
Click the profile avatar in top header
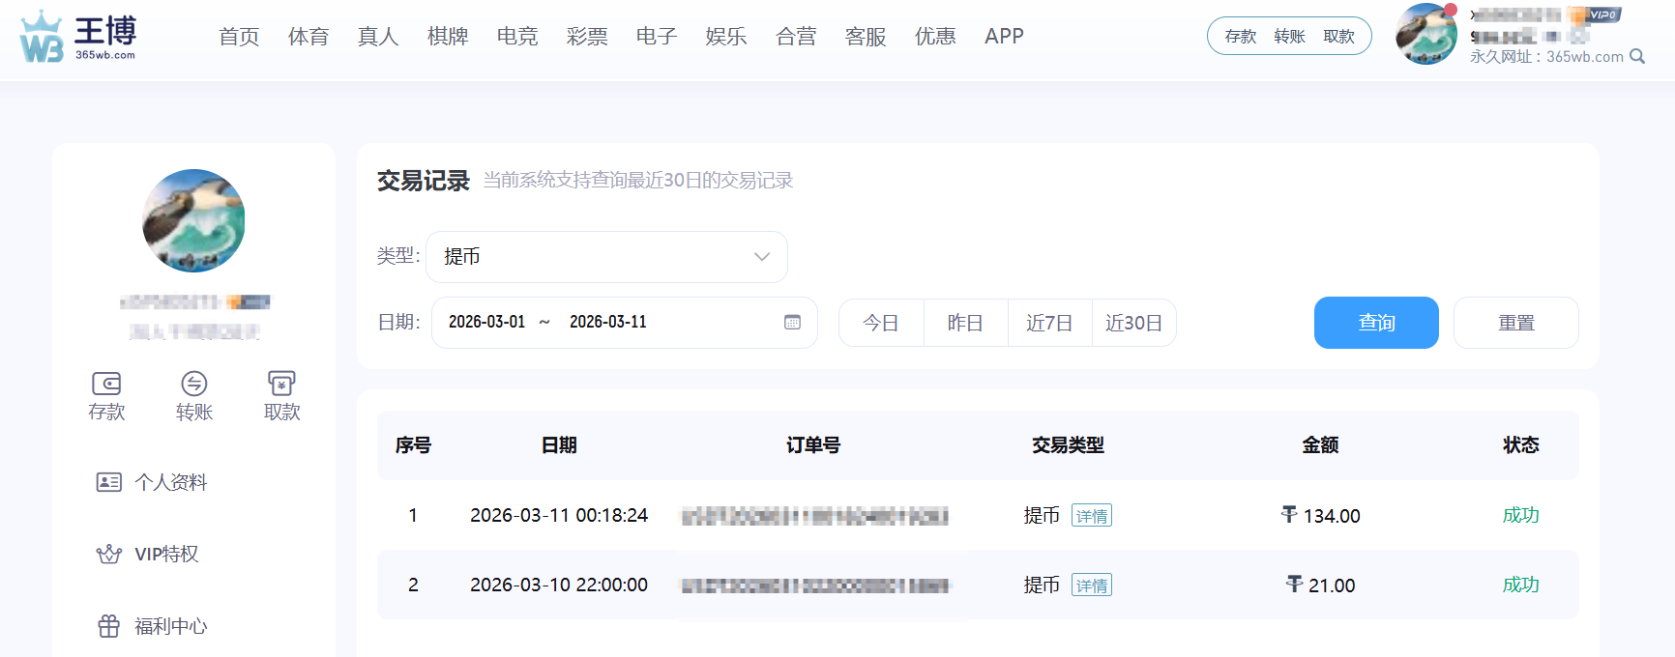click(x=1425, y=35)
